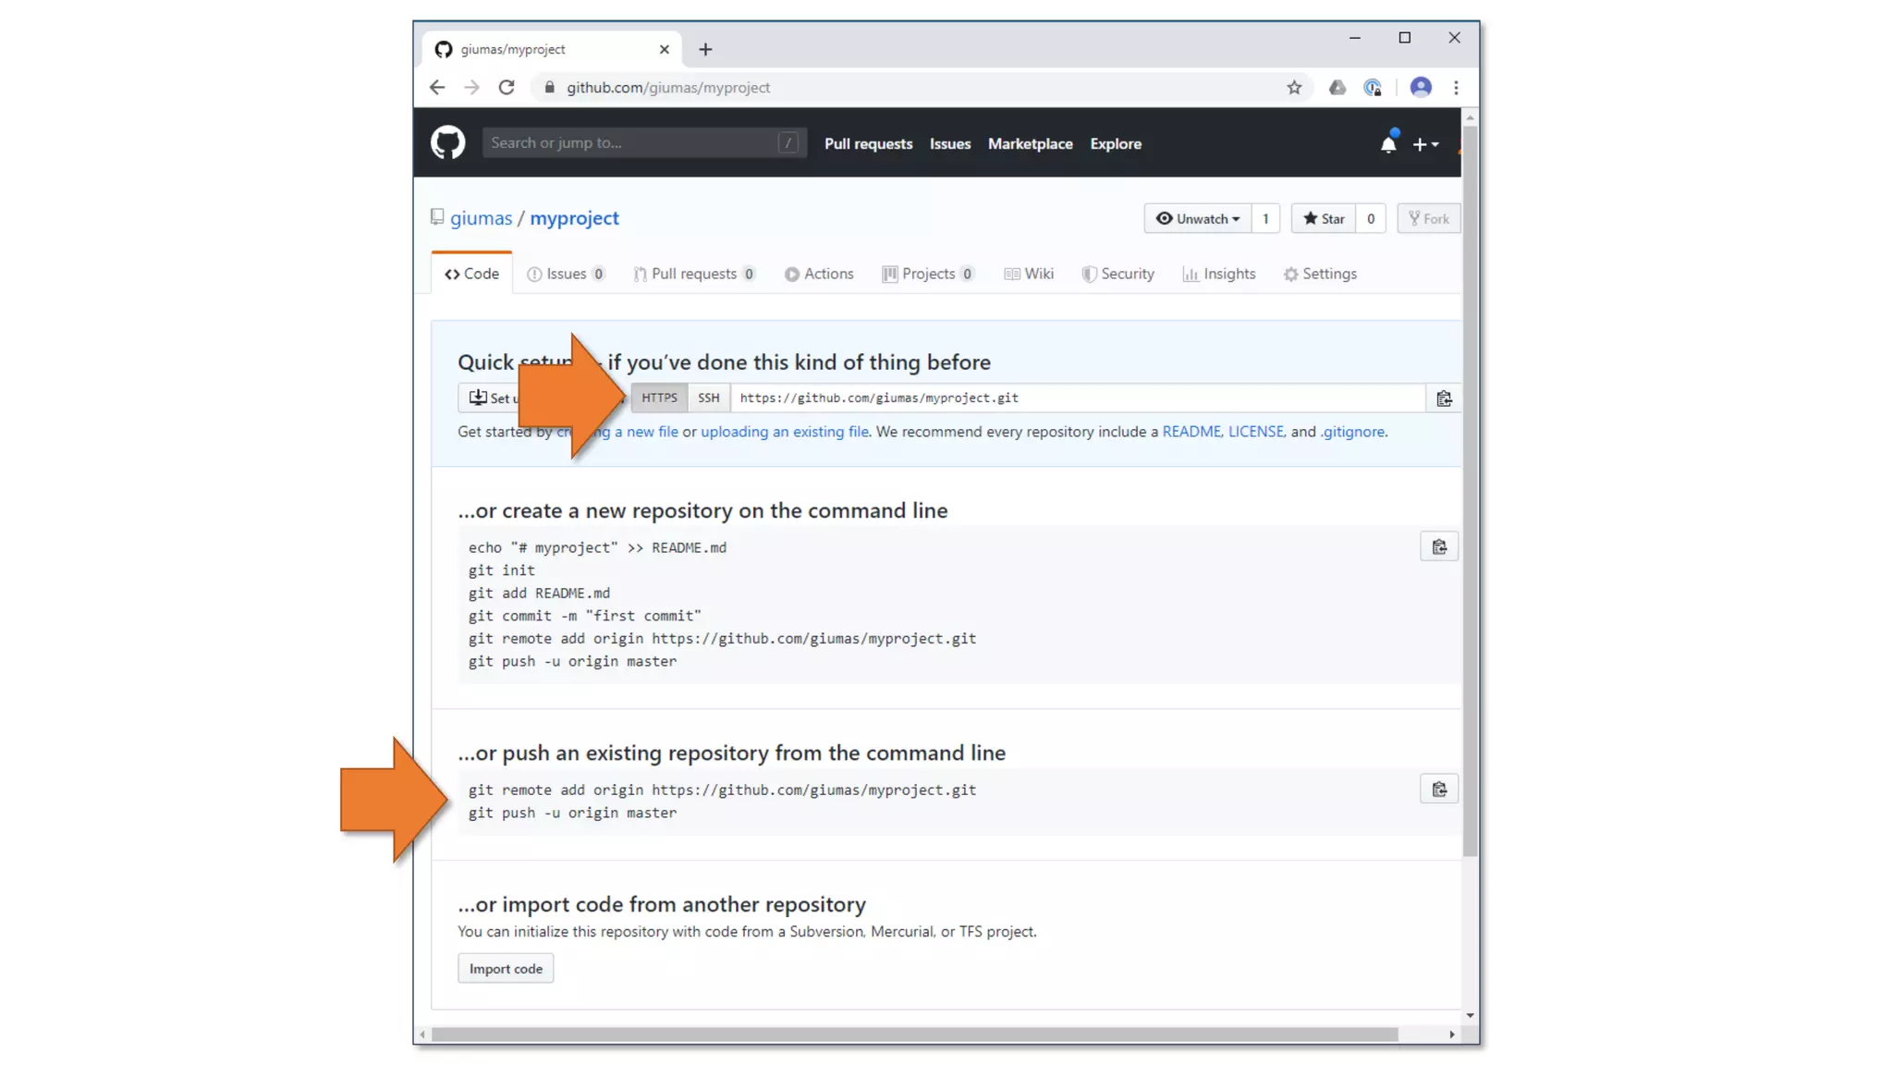Copy push existing repository commands
Viewport: 1893px width, 1065px height.
point(1438,790)
